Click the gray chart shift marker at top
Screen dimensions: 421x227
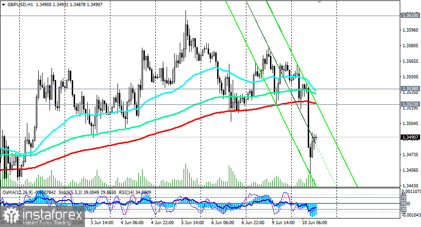tap(319, 1)
